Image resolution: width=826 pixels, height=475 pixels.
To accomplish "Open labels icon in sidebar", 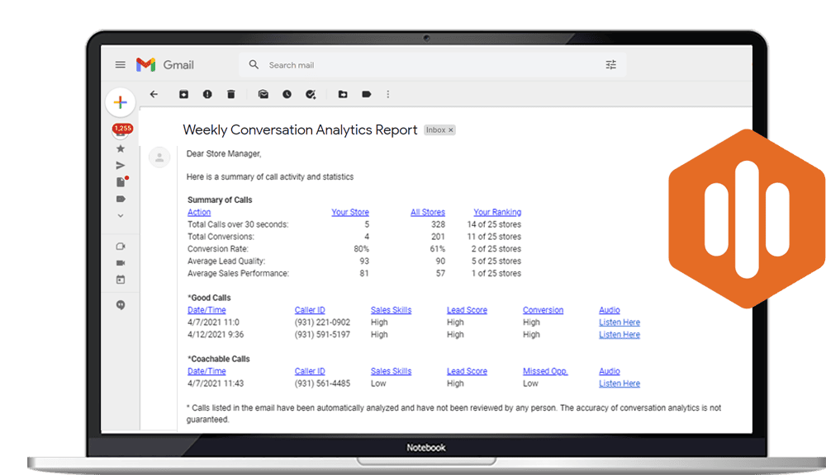I will (121, 199).
